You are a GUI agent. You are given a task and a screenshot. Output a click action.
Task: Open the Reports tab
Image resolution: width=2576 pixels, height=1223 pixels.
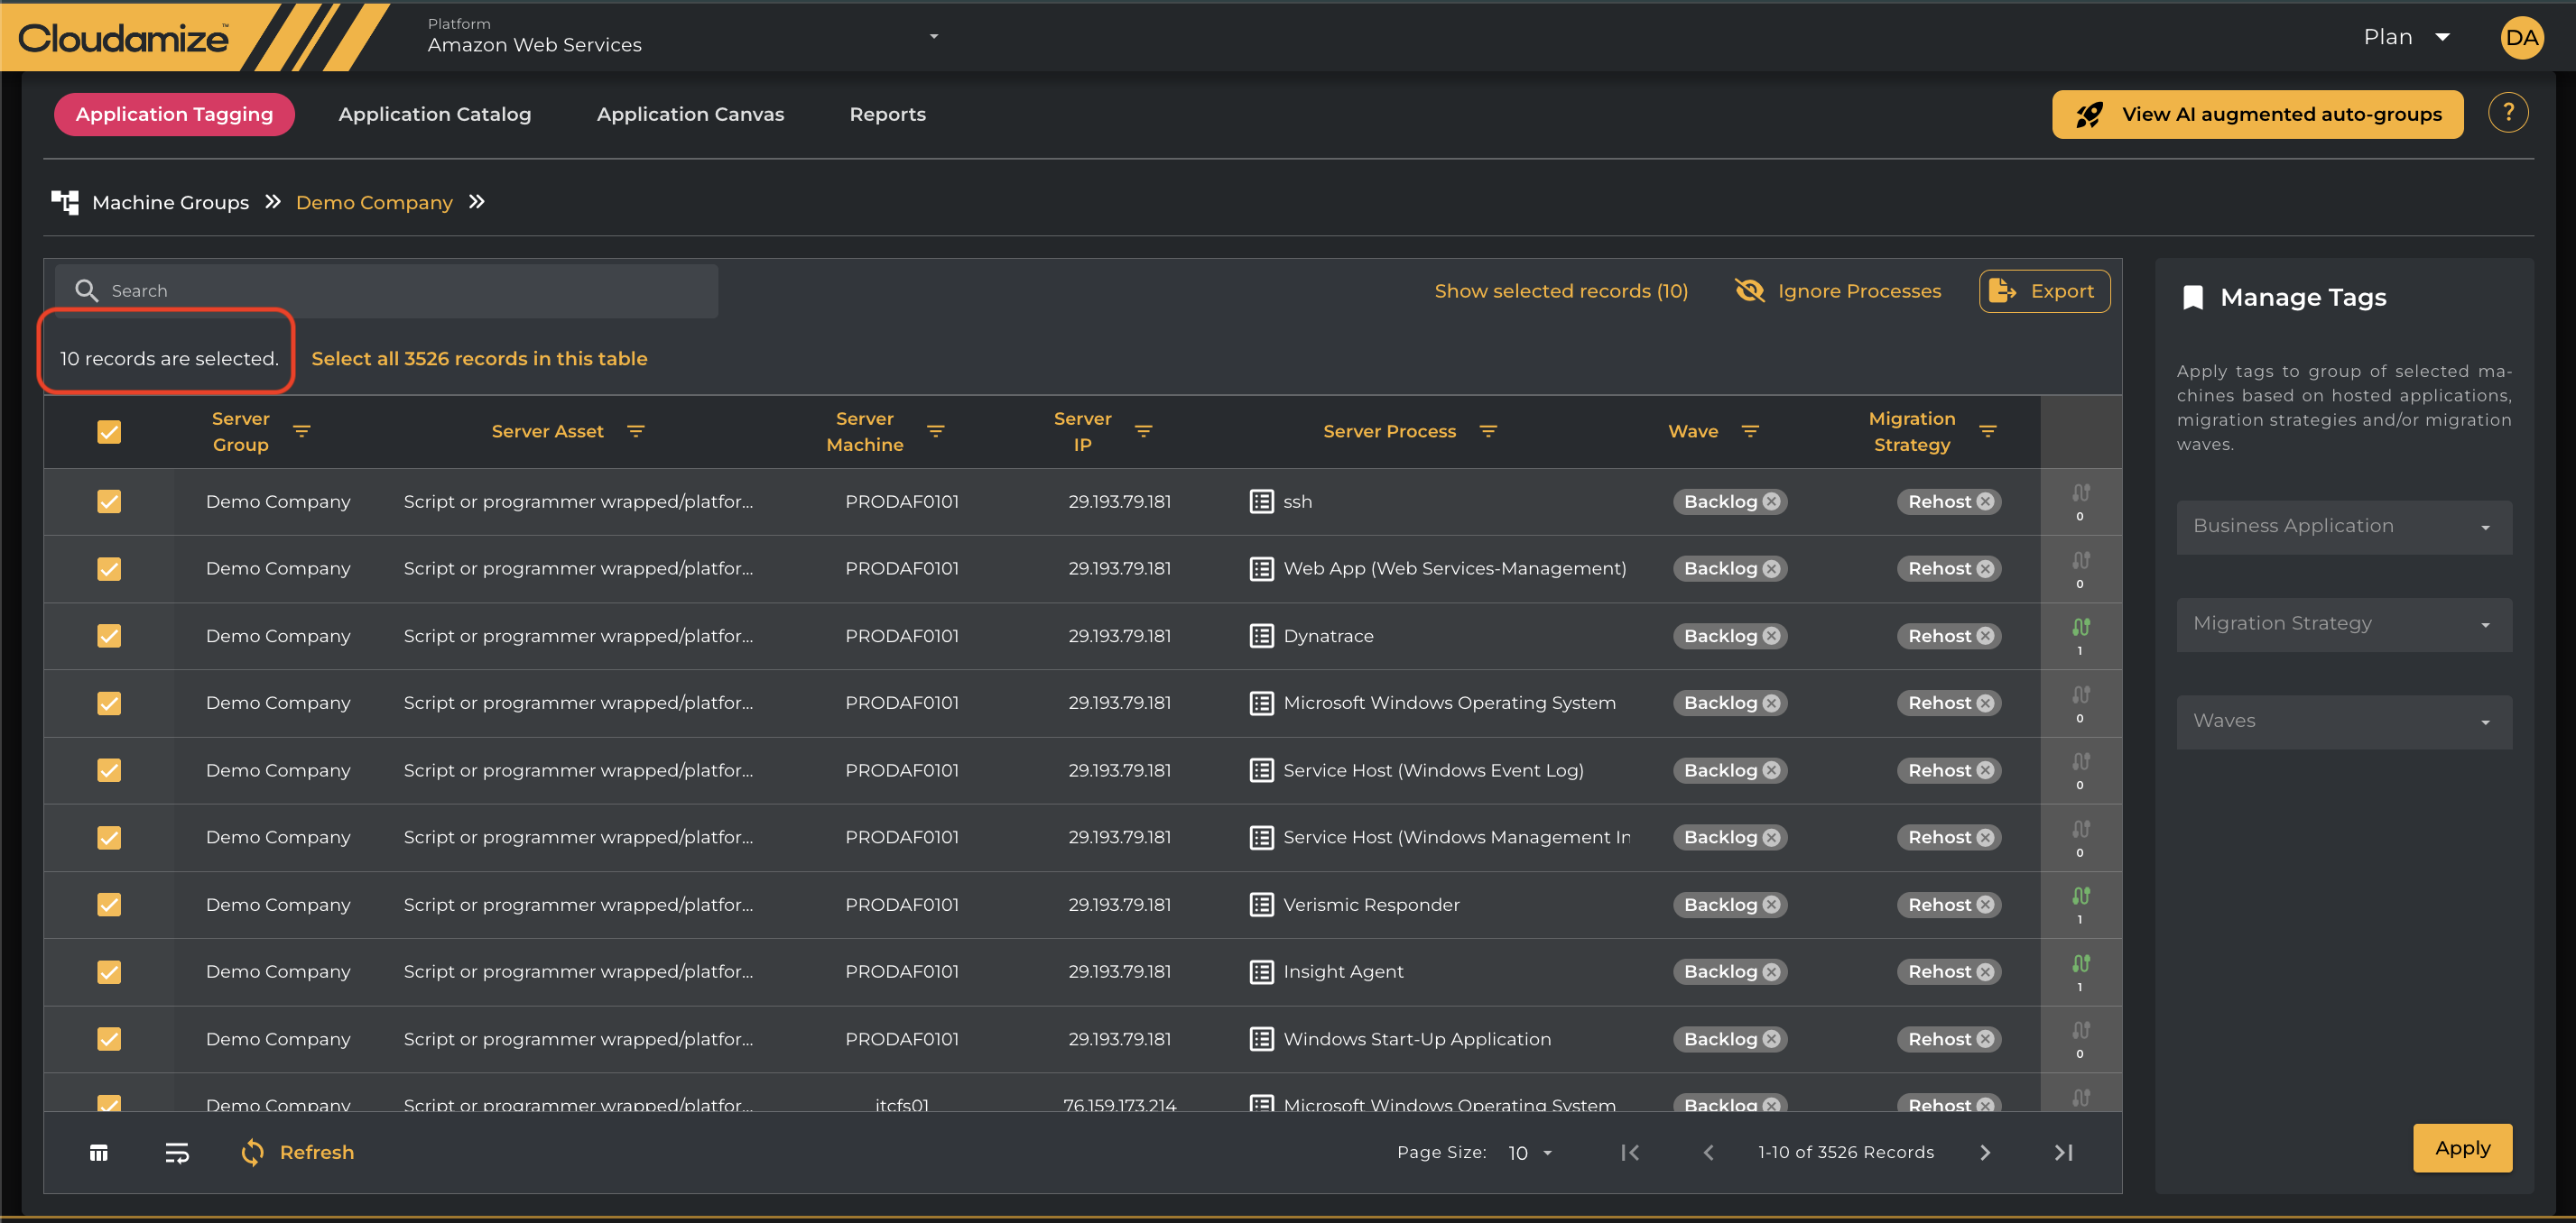[x=887, y=114]
